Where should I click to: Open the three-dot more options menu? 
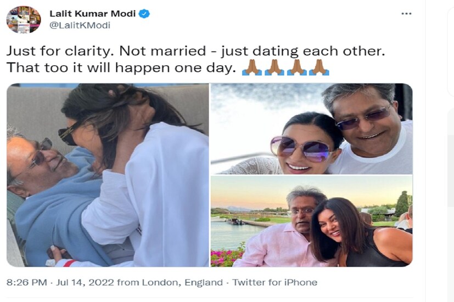[x=406, y=13]
